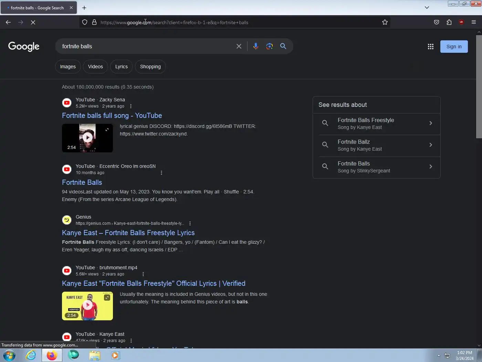
Task: Search by voice microphone icon
Action: click(256, 46)
